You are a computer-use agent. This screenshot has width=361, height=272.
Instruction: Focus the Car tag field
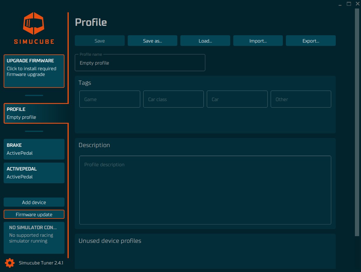point(237,99)
